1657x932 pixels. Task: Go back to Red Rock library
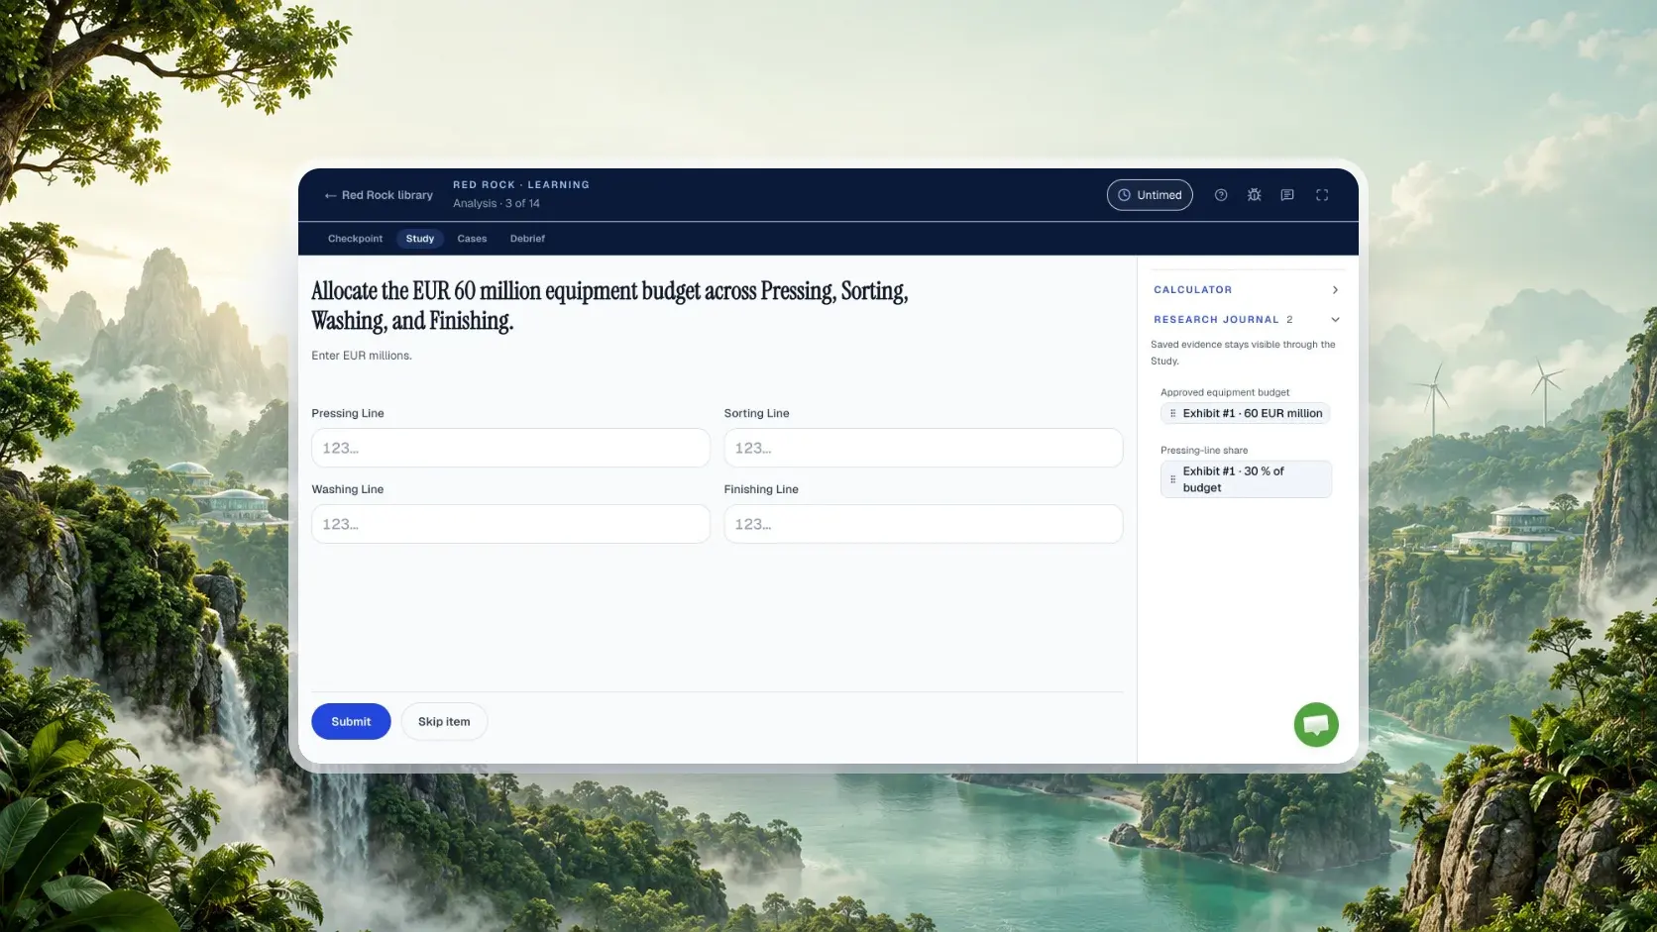[379, 195]
